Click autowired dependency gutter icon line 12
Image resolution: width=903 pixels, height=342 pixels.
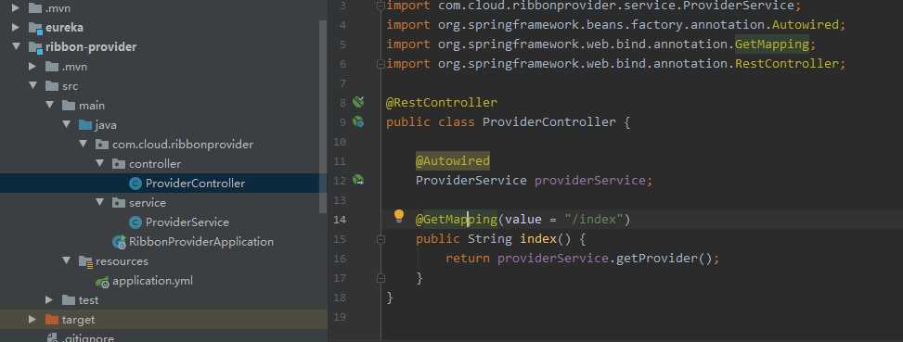tap(358, 181)
